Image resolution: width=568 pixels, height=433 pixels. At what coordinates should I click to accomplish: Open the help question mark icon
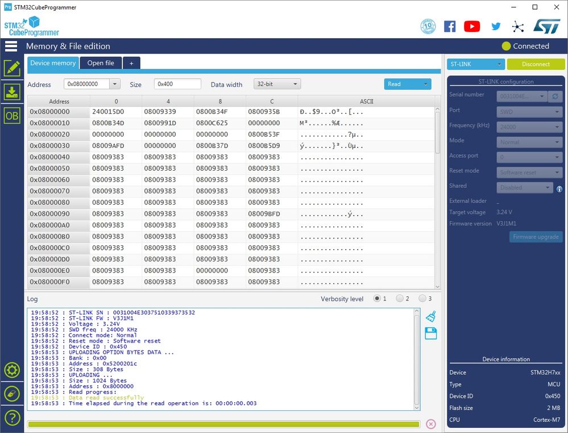[x=12, y=418]
